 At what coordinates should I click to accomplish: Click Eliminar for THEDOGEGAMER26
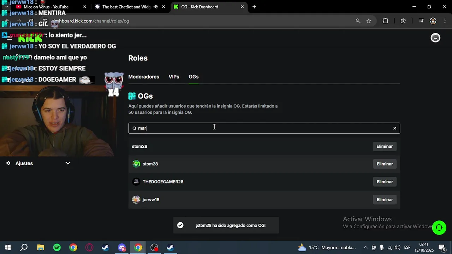coord(385,182)
